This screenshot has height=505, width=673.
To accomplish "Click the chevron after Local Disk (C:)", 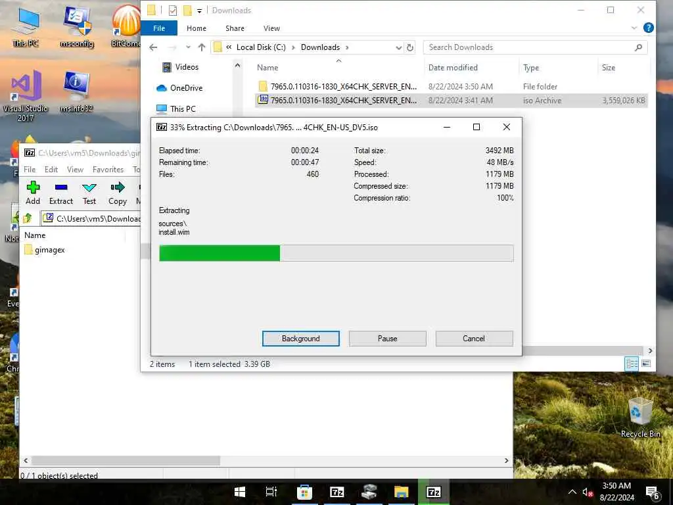I will tap(293, 47).
